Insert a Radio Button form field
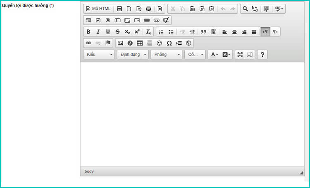This screenshot has height=188, width=310. click(108, 20)
